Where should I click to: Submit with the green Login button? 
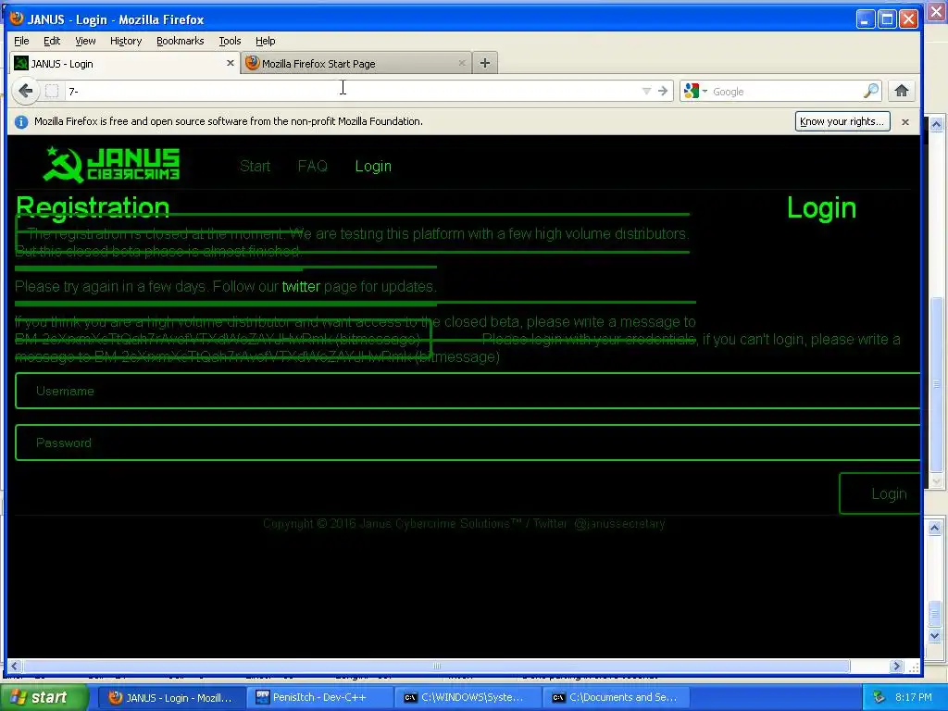coord(880,494)
